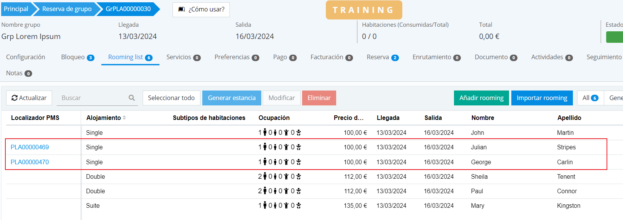Click the Alojamiento column sort arrows

(x=124, y=118)
